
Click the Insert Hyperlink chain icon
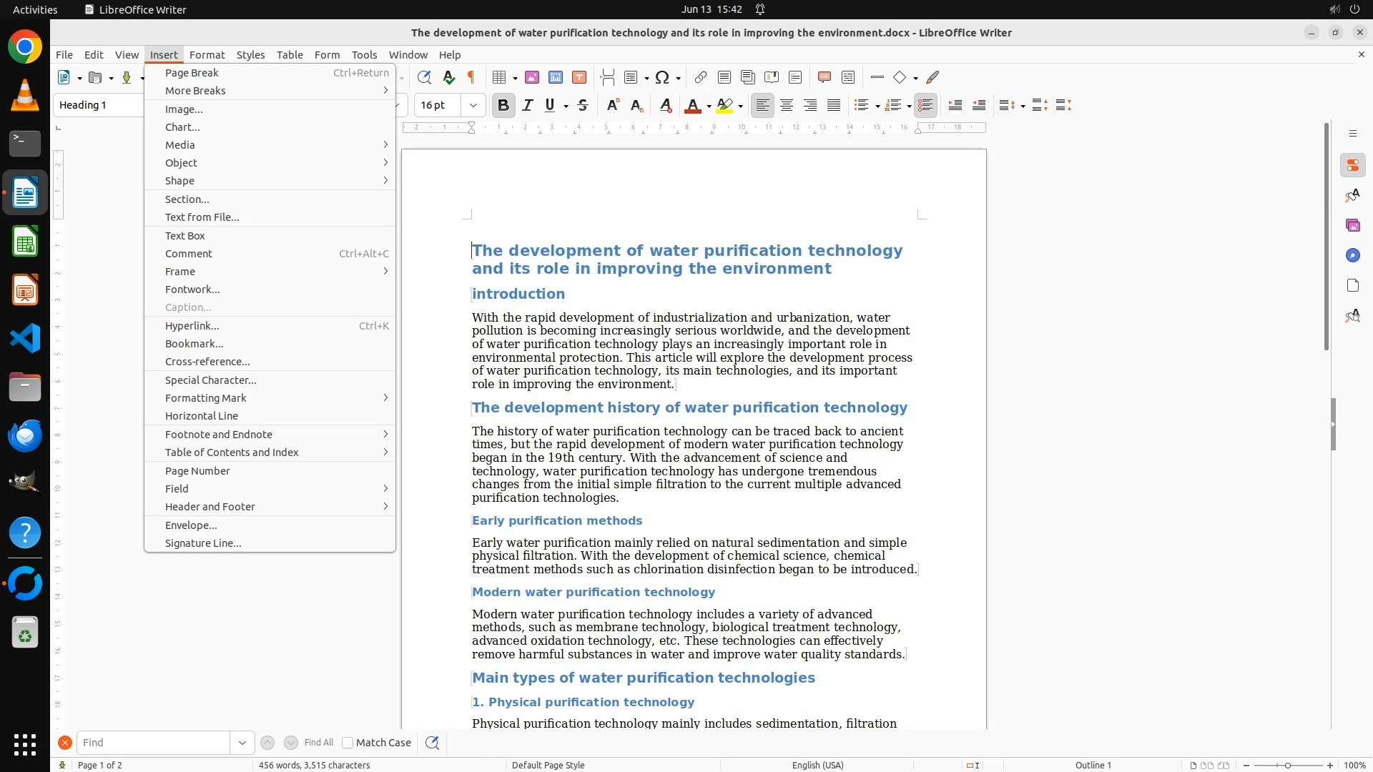[x=700, y=77]
